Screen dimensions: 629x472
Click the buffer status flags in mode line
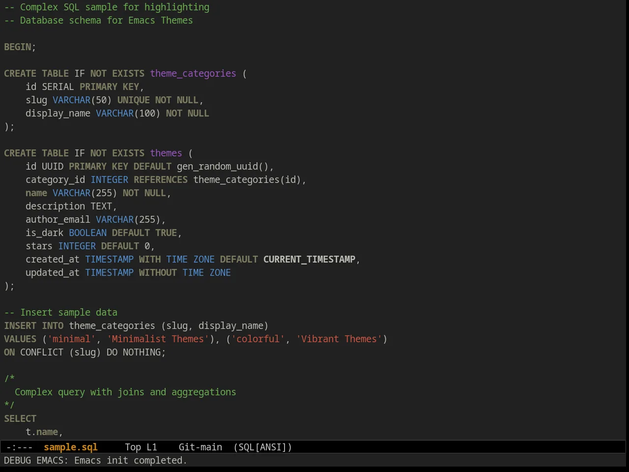tap(19, 447)
